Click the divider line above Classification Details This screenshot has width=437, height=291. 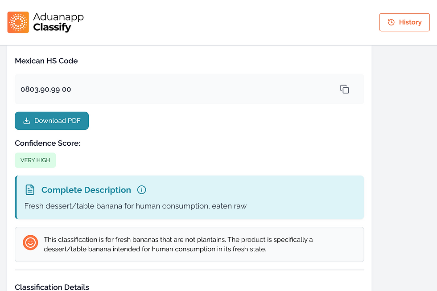pos(190,270)
